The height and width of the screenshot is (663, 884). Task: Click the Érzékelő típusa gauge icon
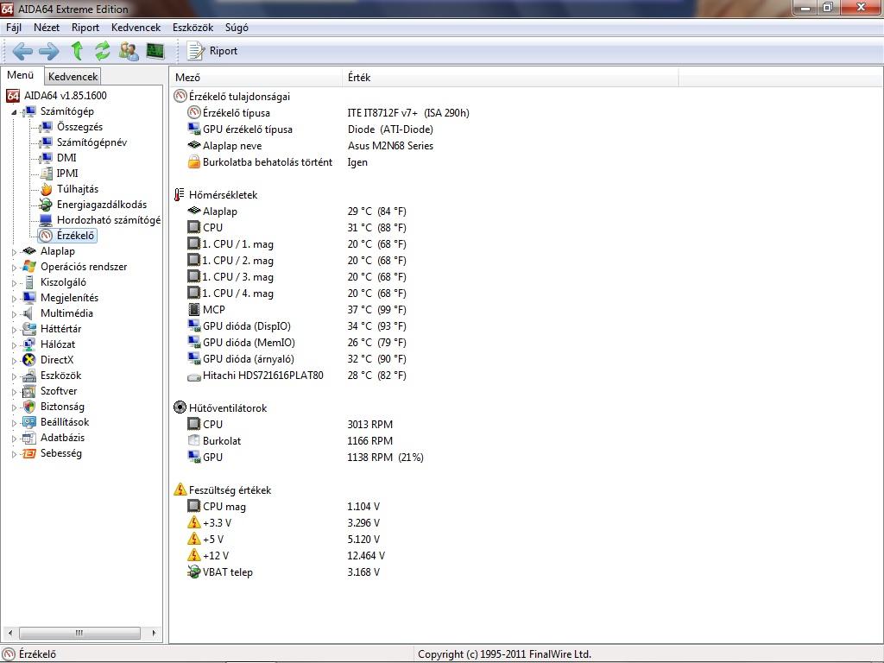click(194, 113)
